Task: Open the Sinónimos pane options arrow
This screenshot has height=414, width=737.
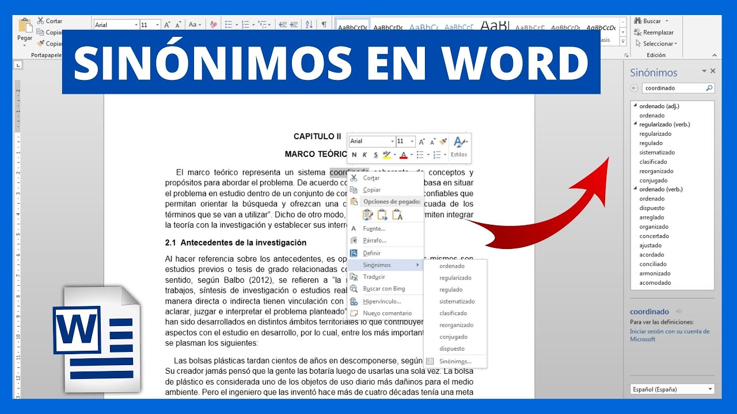Action: click(x=704, y=71)
